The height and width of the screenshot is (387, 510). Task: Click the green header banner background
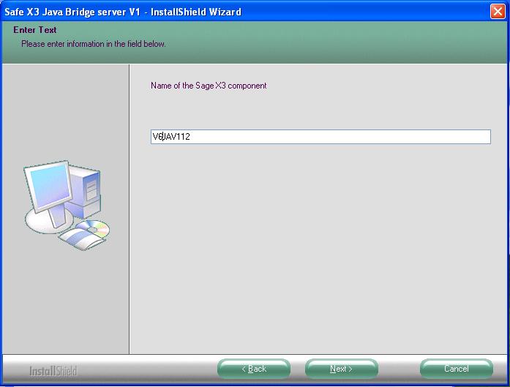(x=329, y=40)
